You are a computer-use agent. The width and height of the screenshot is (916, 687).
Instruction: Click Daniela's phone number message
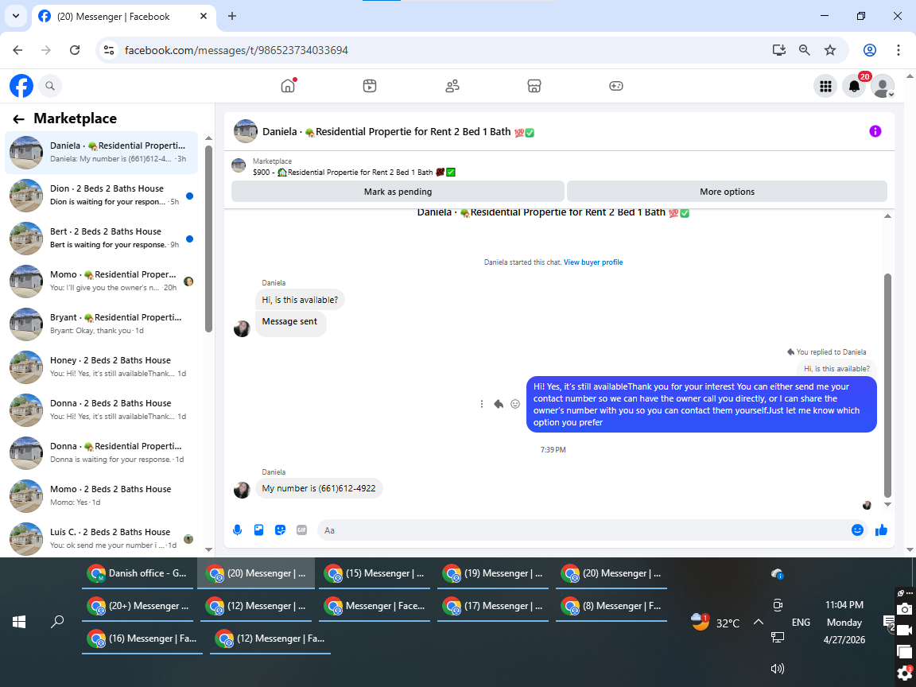[319, 488]
